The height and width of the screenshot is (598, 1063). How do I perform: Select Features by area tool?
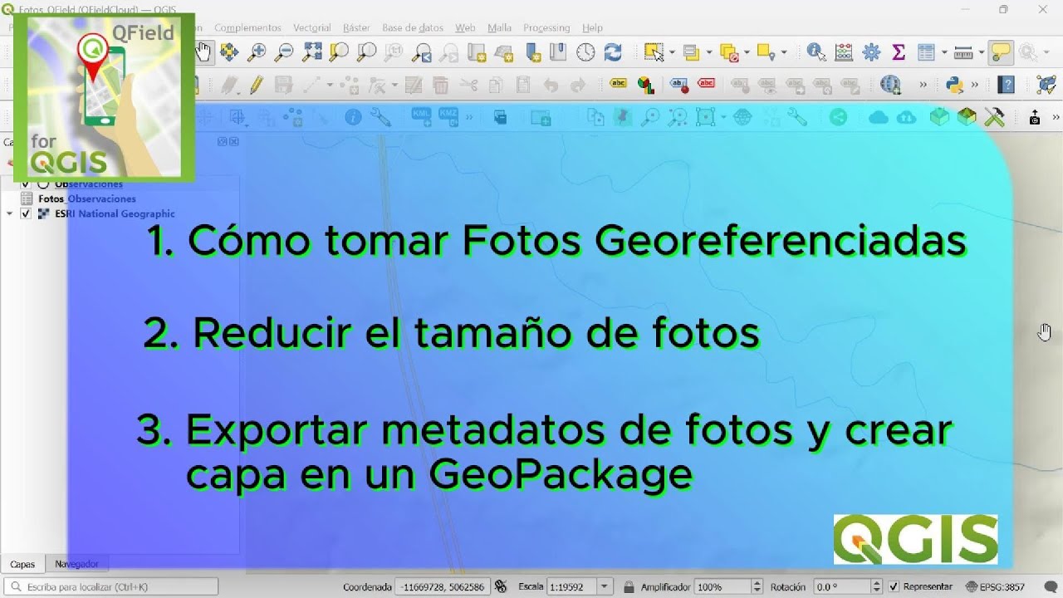tap(654, 52)
